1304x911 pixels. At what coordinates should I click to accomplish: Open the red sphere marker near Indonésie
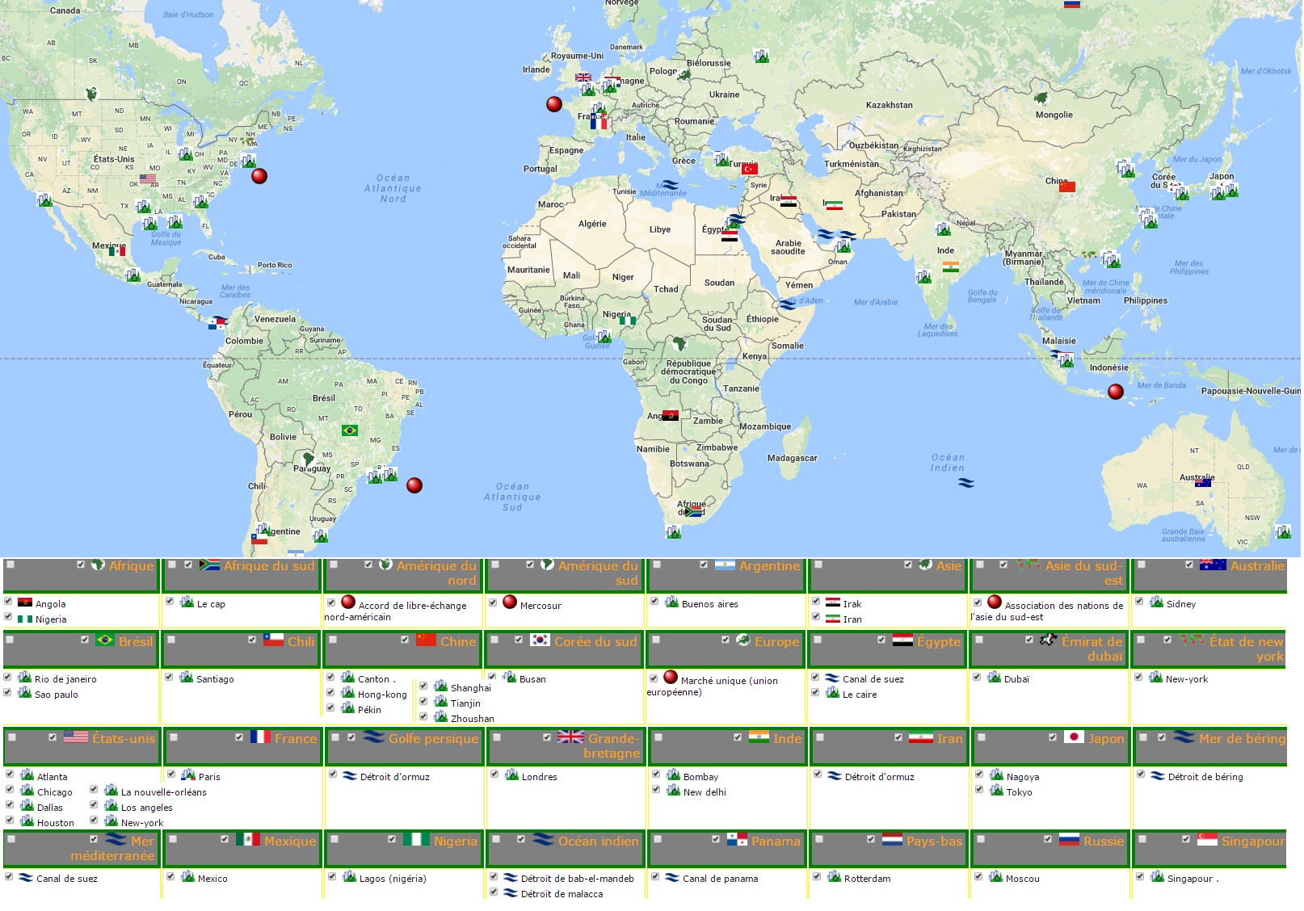(x=1116, y=392)
